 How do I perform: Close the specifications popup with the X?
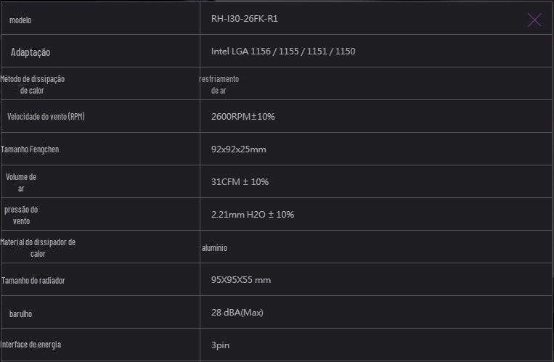[x=534, y=20]
